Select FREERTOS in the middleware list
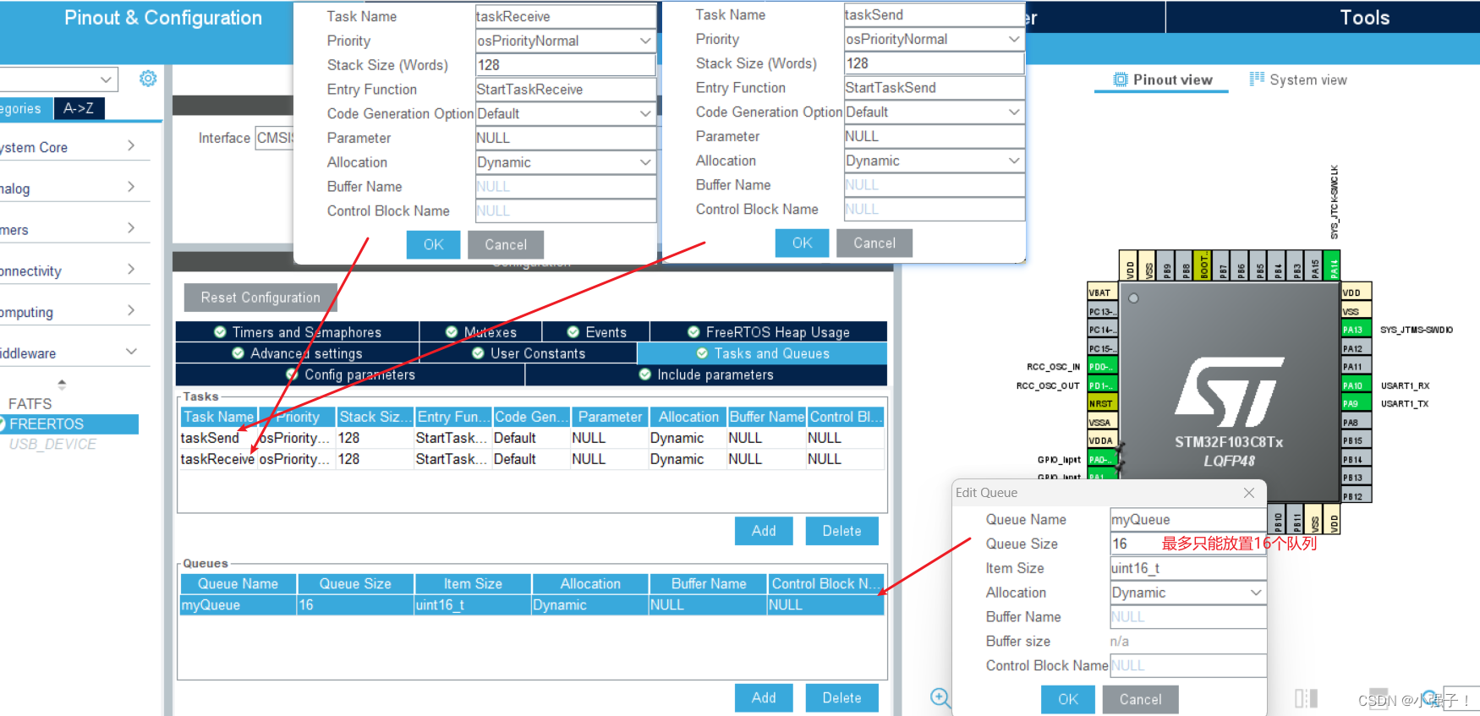This screenshot has height=716, width=1480. pos(69,424)
